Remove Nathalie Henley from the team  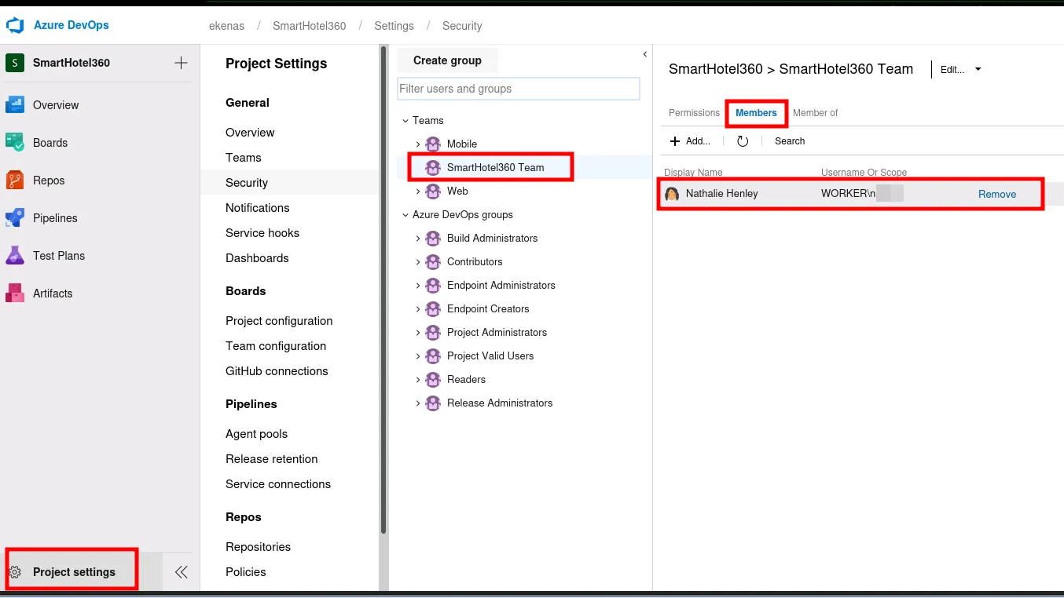tap(996, 195)
